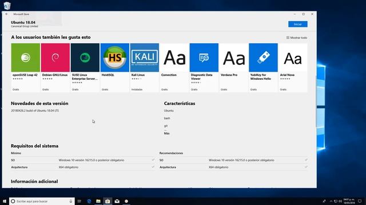Click the volume icon in the system tray
This screenshot has width=366, height=205.
[340, 201]
